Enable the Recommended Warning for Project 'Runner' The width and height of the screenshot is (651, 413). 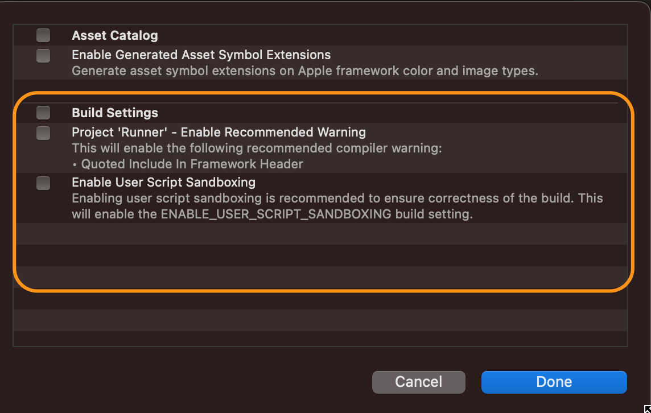pyautogui.click(x=43, y=131)
